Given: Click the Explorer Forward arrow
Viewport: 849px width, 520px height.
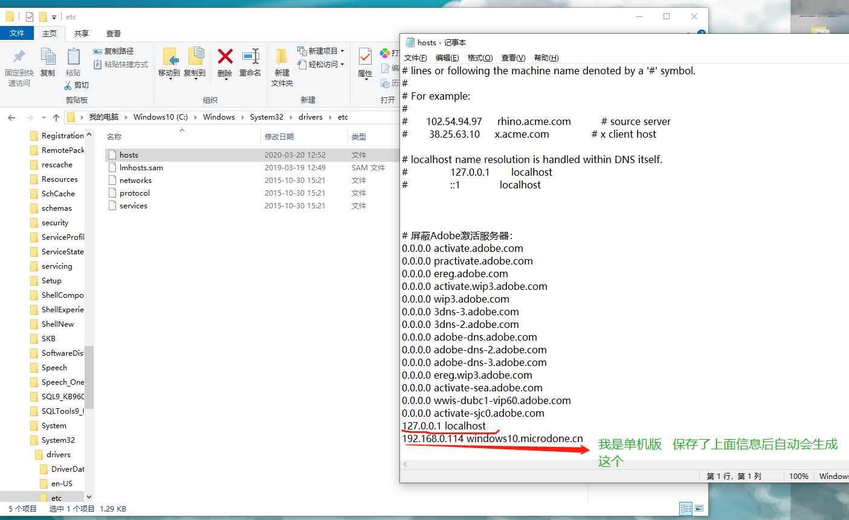Looking at the screenshot, I should [29, 117].
